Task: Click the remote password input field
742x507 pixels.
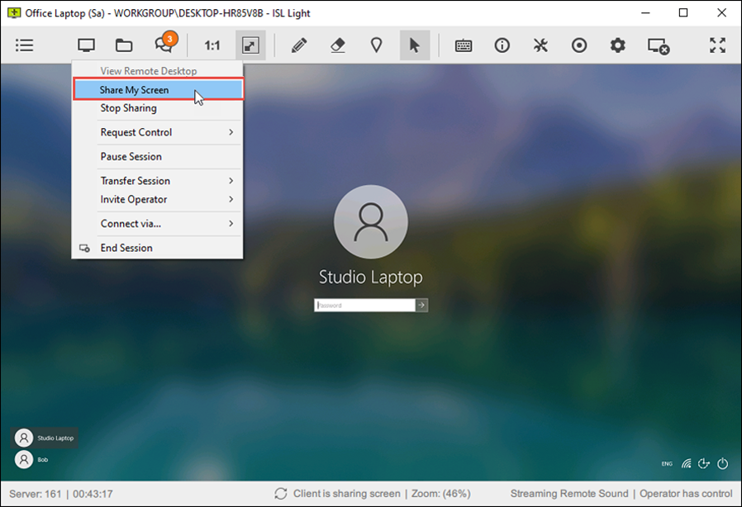Action: pos(364,306)
